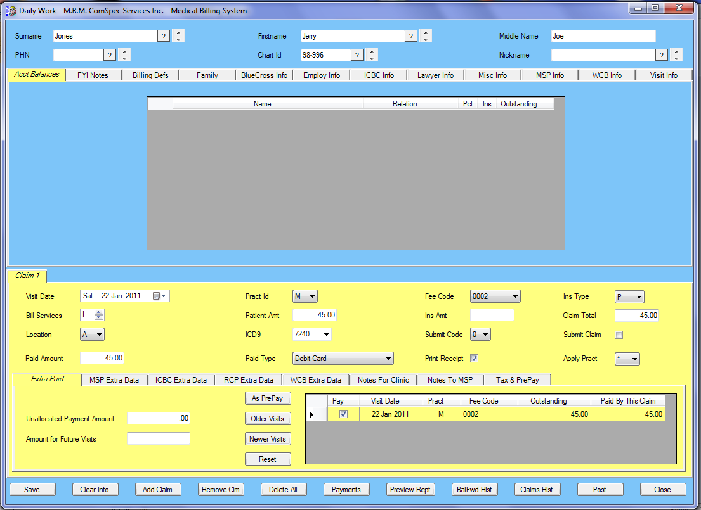701x510 pixels.
Task: Click the Surname input field
Action: [105, 36]
